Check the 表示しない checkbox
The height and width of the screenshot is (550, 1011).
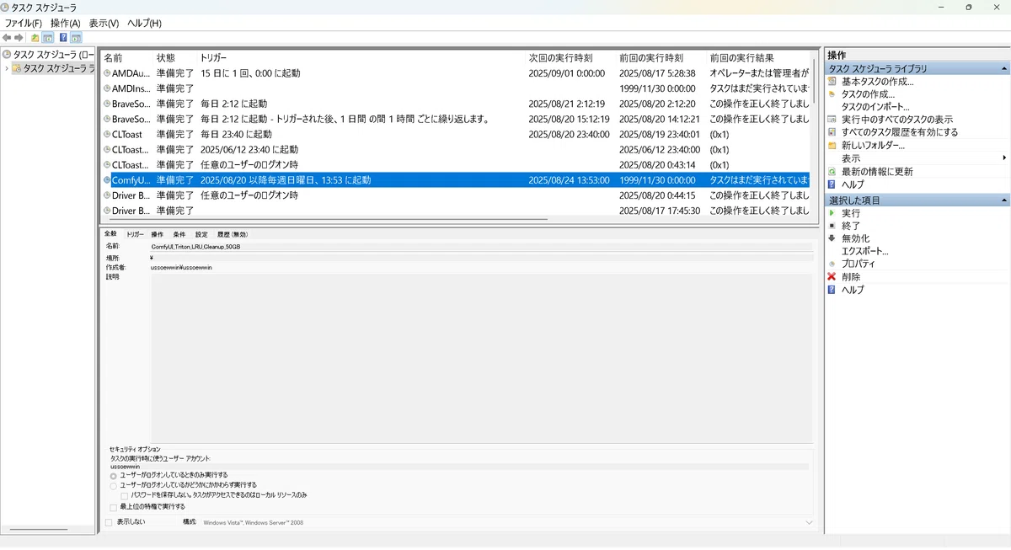tap(108, 522)
